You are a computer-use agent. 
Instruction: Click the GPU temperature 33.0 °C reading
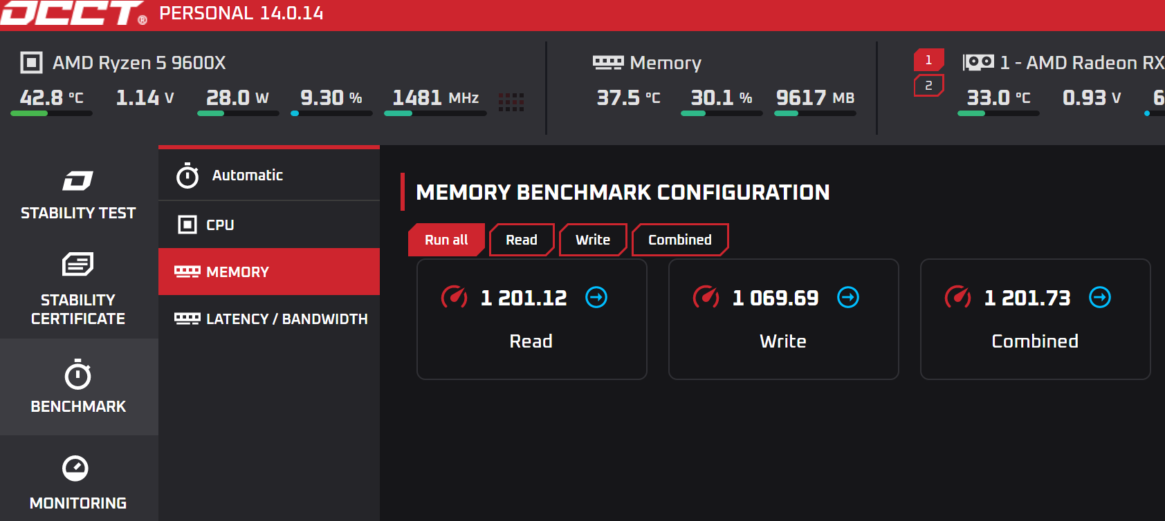999,97
